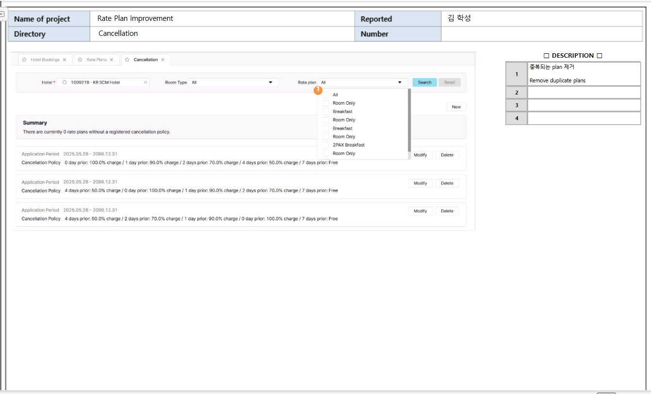Switch to the Hotel Bookings tab
Image resolution: width=651 pixels, height=394 pixels.
(45, 60)
